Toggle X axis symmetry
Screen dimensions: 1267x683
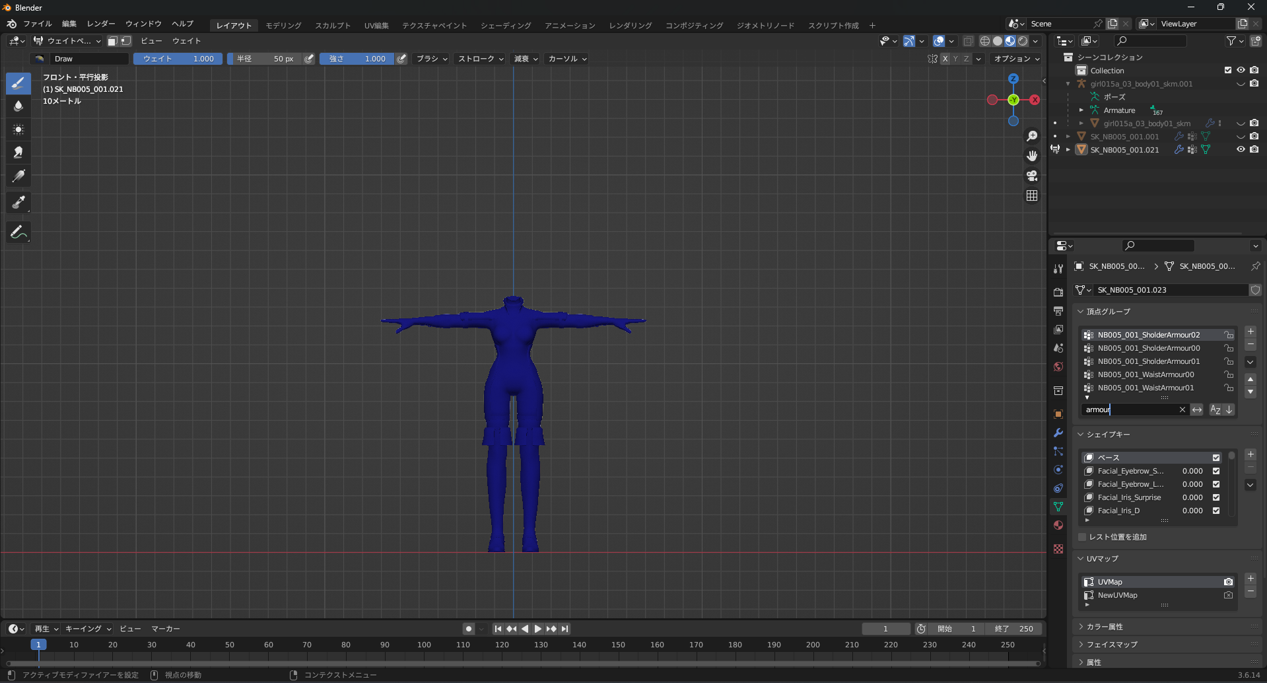[945, 59]
